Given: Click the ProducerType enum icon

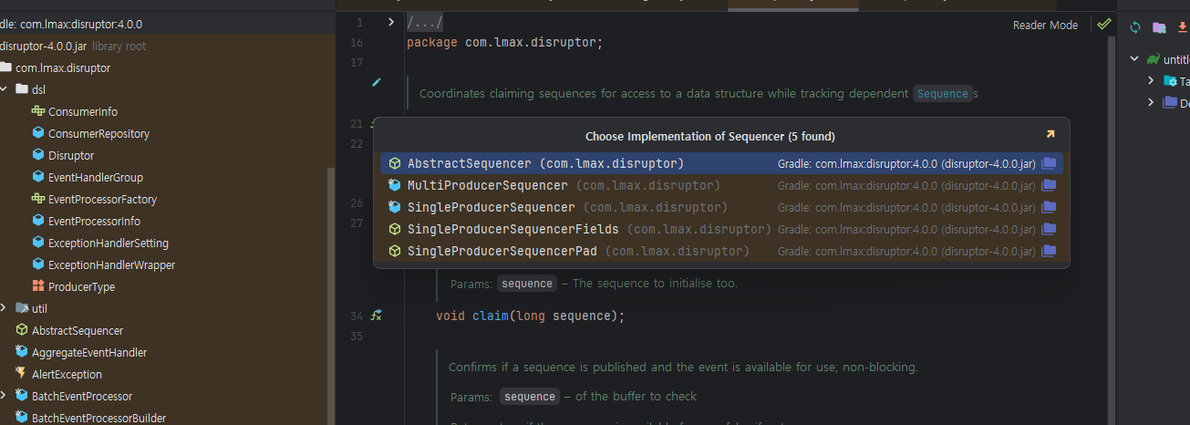Looking at the screenshot, I should click(38, 286).
